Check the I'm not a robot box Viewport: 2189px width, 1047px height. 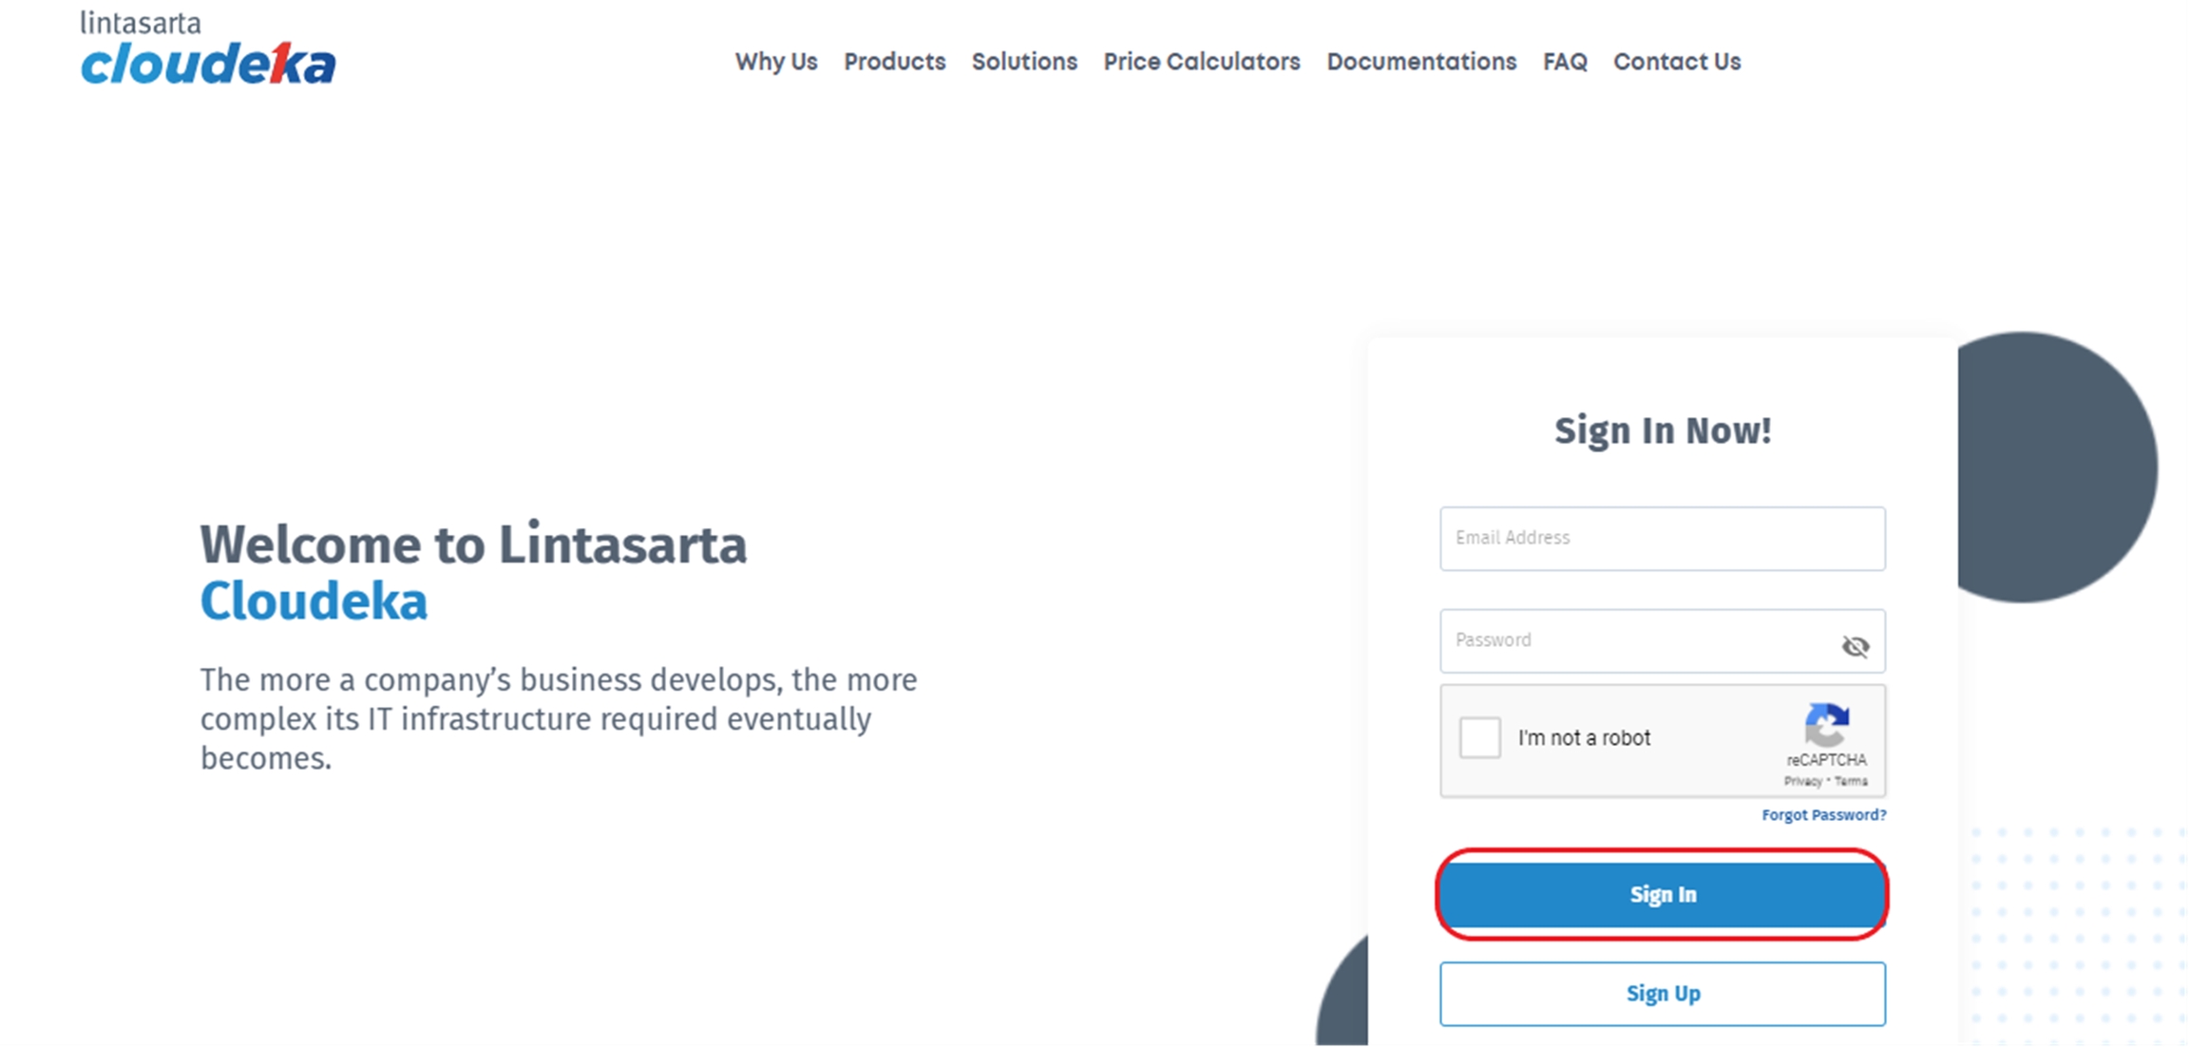coord(1480,737)
